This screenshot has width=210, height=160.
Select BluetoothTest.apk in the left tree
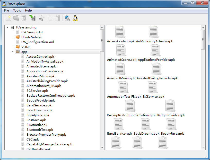tap(40, 129)
